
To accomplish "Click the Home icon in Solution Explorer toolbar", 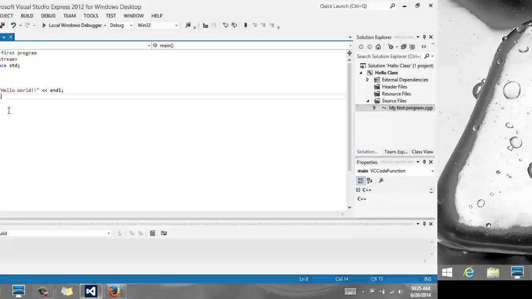I will click(378, 47).
